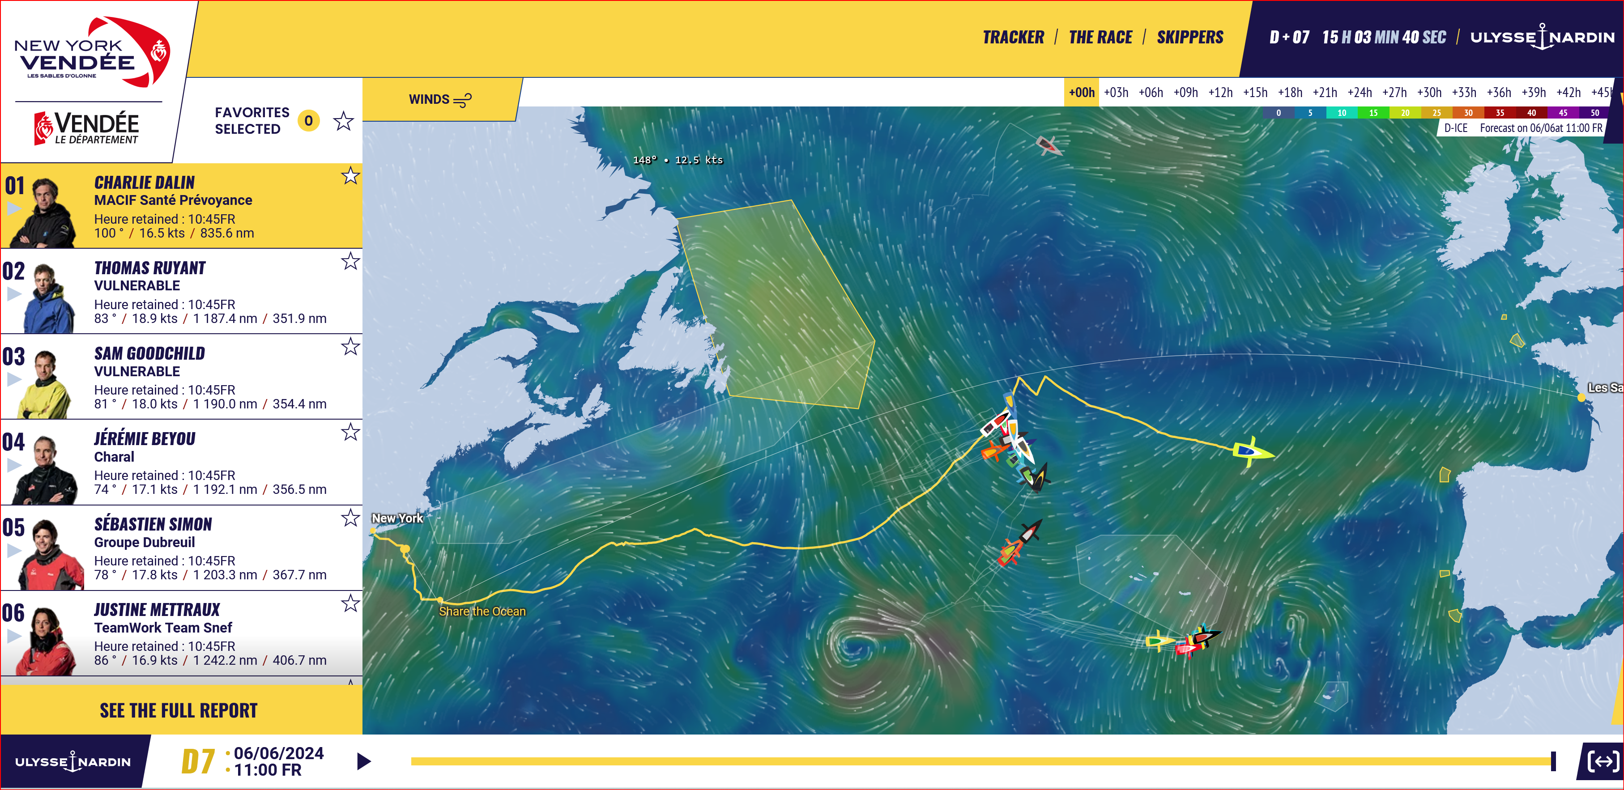Screen dimensions: 1624x790
Task: Expand Charlie Dalin's row with triangle arrow
Action: pos(14,208)
